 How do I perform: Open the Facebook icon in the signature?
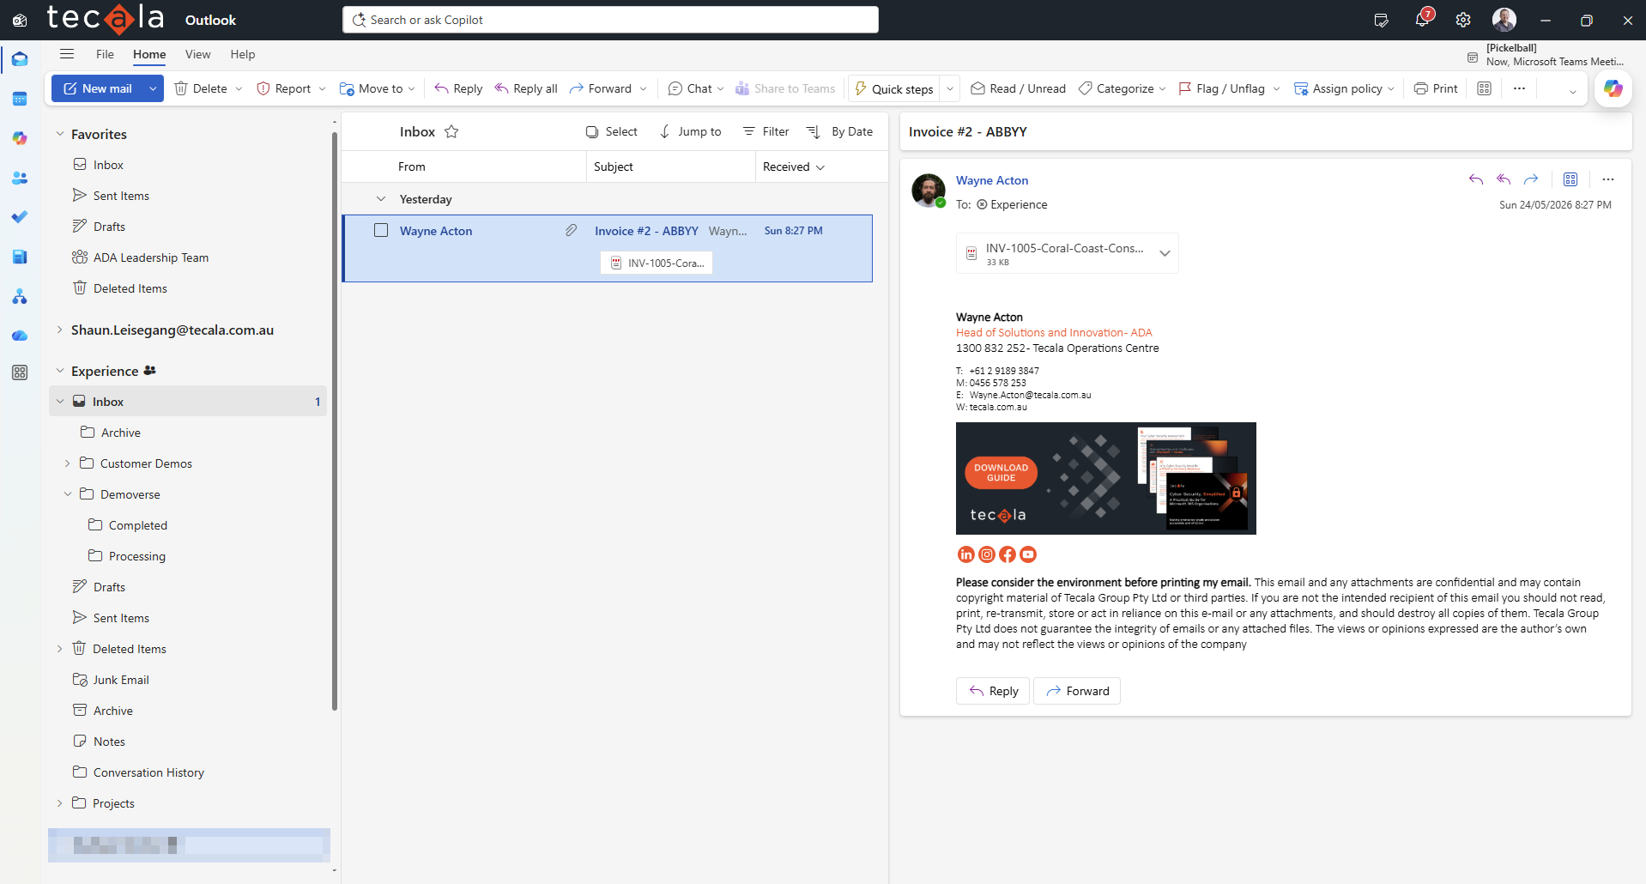pyautogui.click(x=1008, y=554)
